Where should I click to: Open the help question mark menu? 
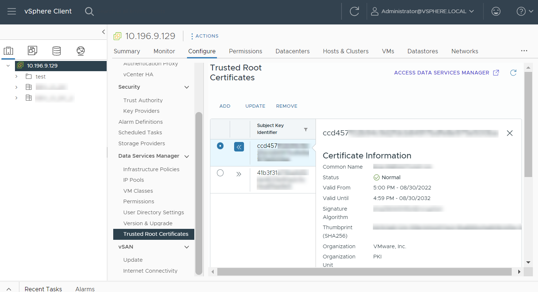point(525,11)
